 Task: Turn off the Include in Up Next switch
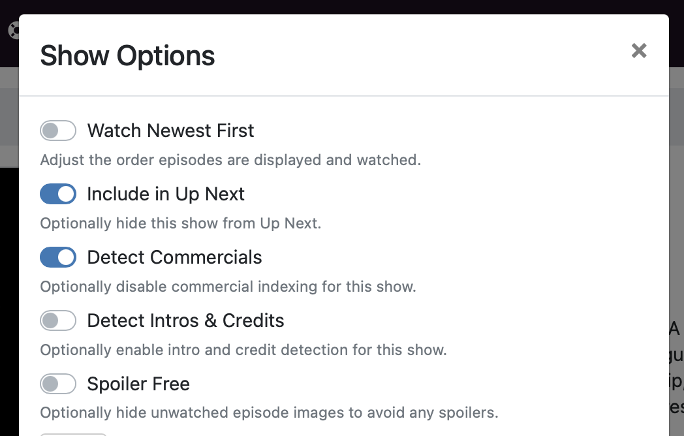pyautogui.click(x=58, y=194)
